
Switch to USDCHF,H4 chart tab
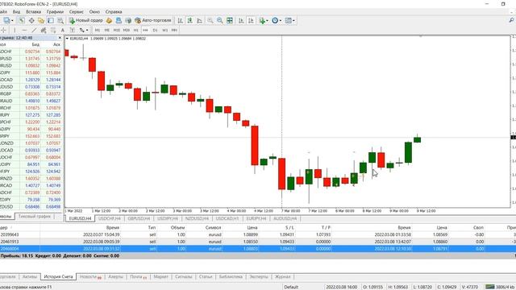coord(110,218)
